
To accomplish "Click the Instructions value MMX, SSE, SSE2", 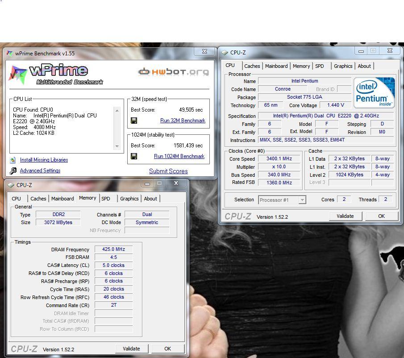I will pyautogui.click(x=326, y=140).
